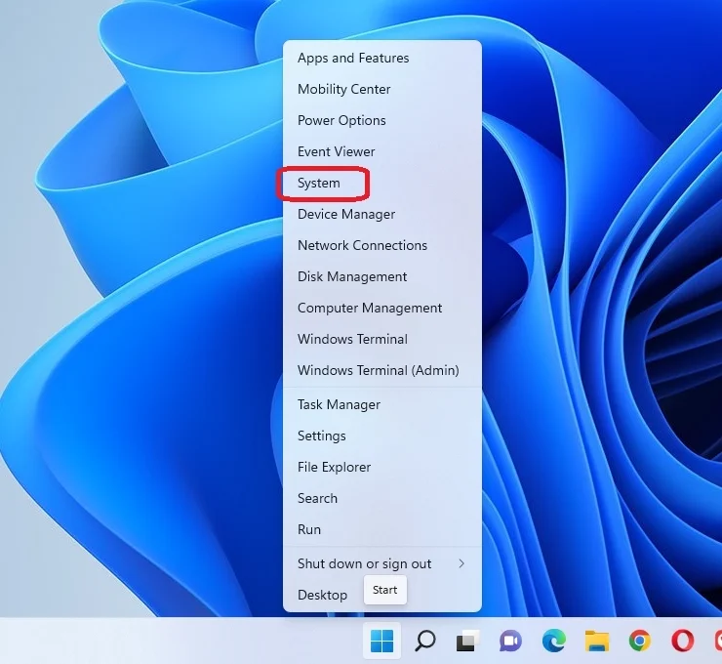Choose Mobility Center menu entry
This screenshot has height=664, width=722.
click(x=343, y=89)
